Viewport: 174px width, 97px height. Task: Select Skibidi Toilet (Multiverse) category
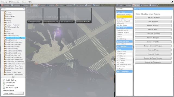tap(14, 53)
